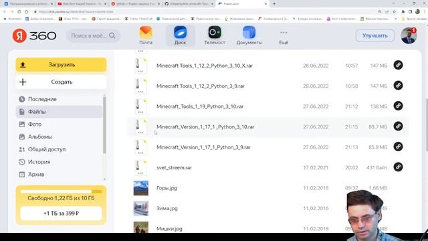Click the Улучшить upgrade button
Image resolution: width=428 pixels, height=241 pixels.
(x=374, y=35)
